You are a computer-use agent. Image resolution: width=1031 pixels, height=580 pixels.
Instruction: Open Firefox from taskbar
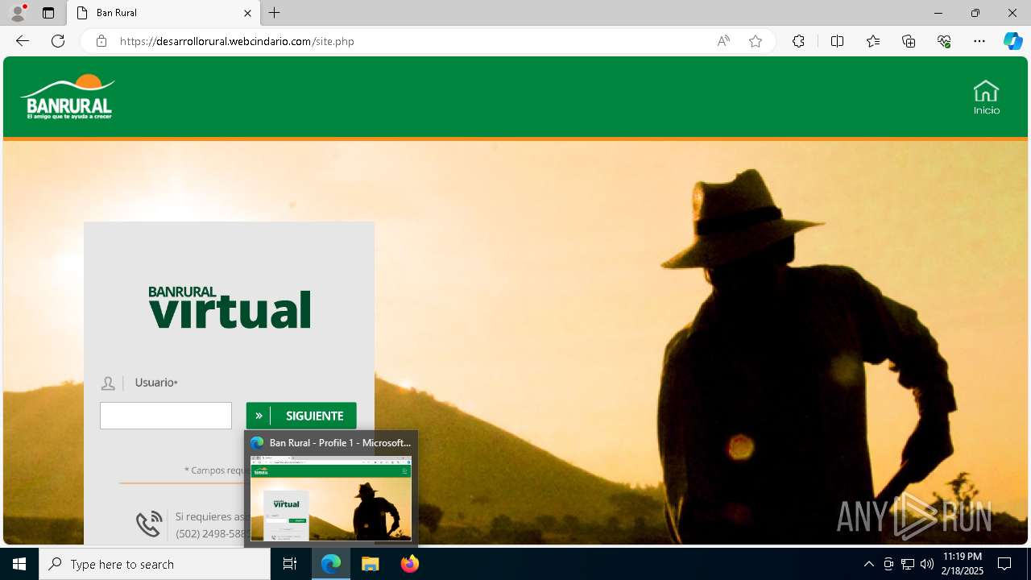(409, 564)
